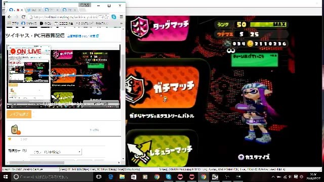Open Skype from the taskbar

coord(169,176)
